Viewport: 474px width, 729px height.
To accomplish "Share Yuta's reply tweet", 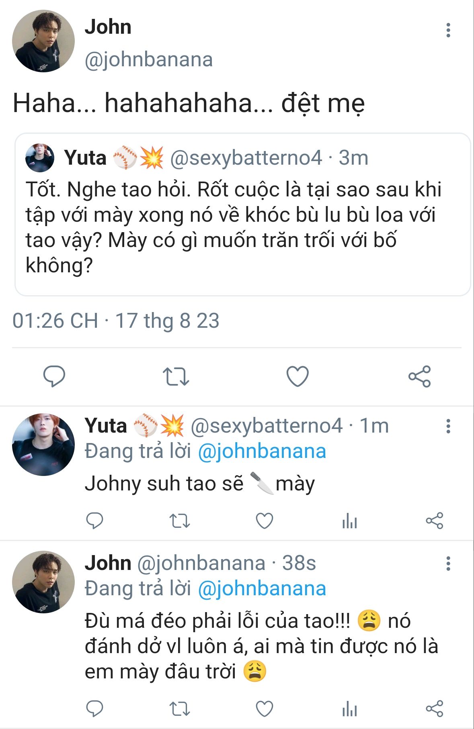I will pos(434,521).
